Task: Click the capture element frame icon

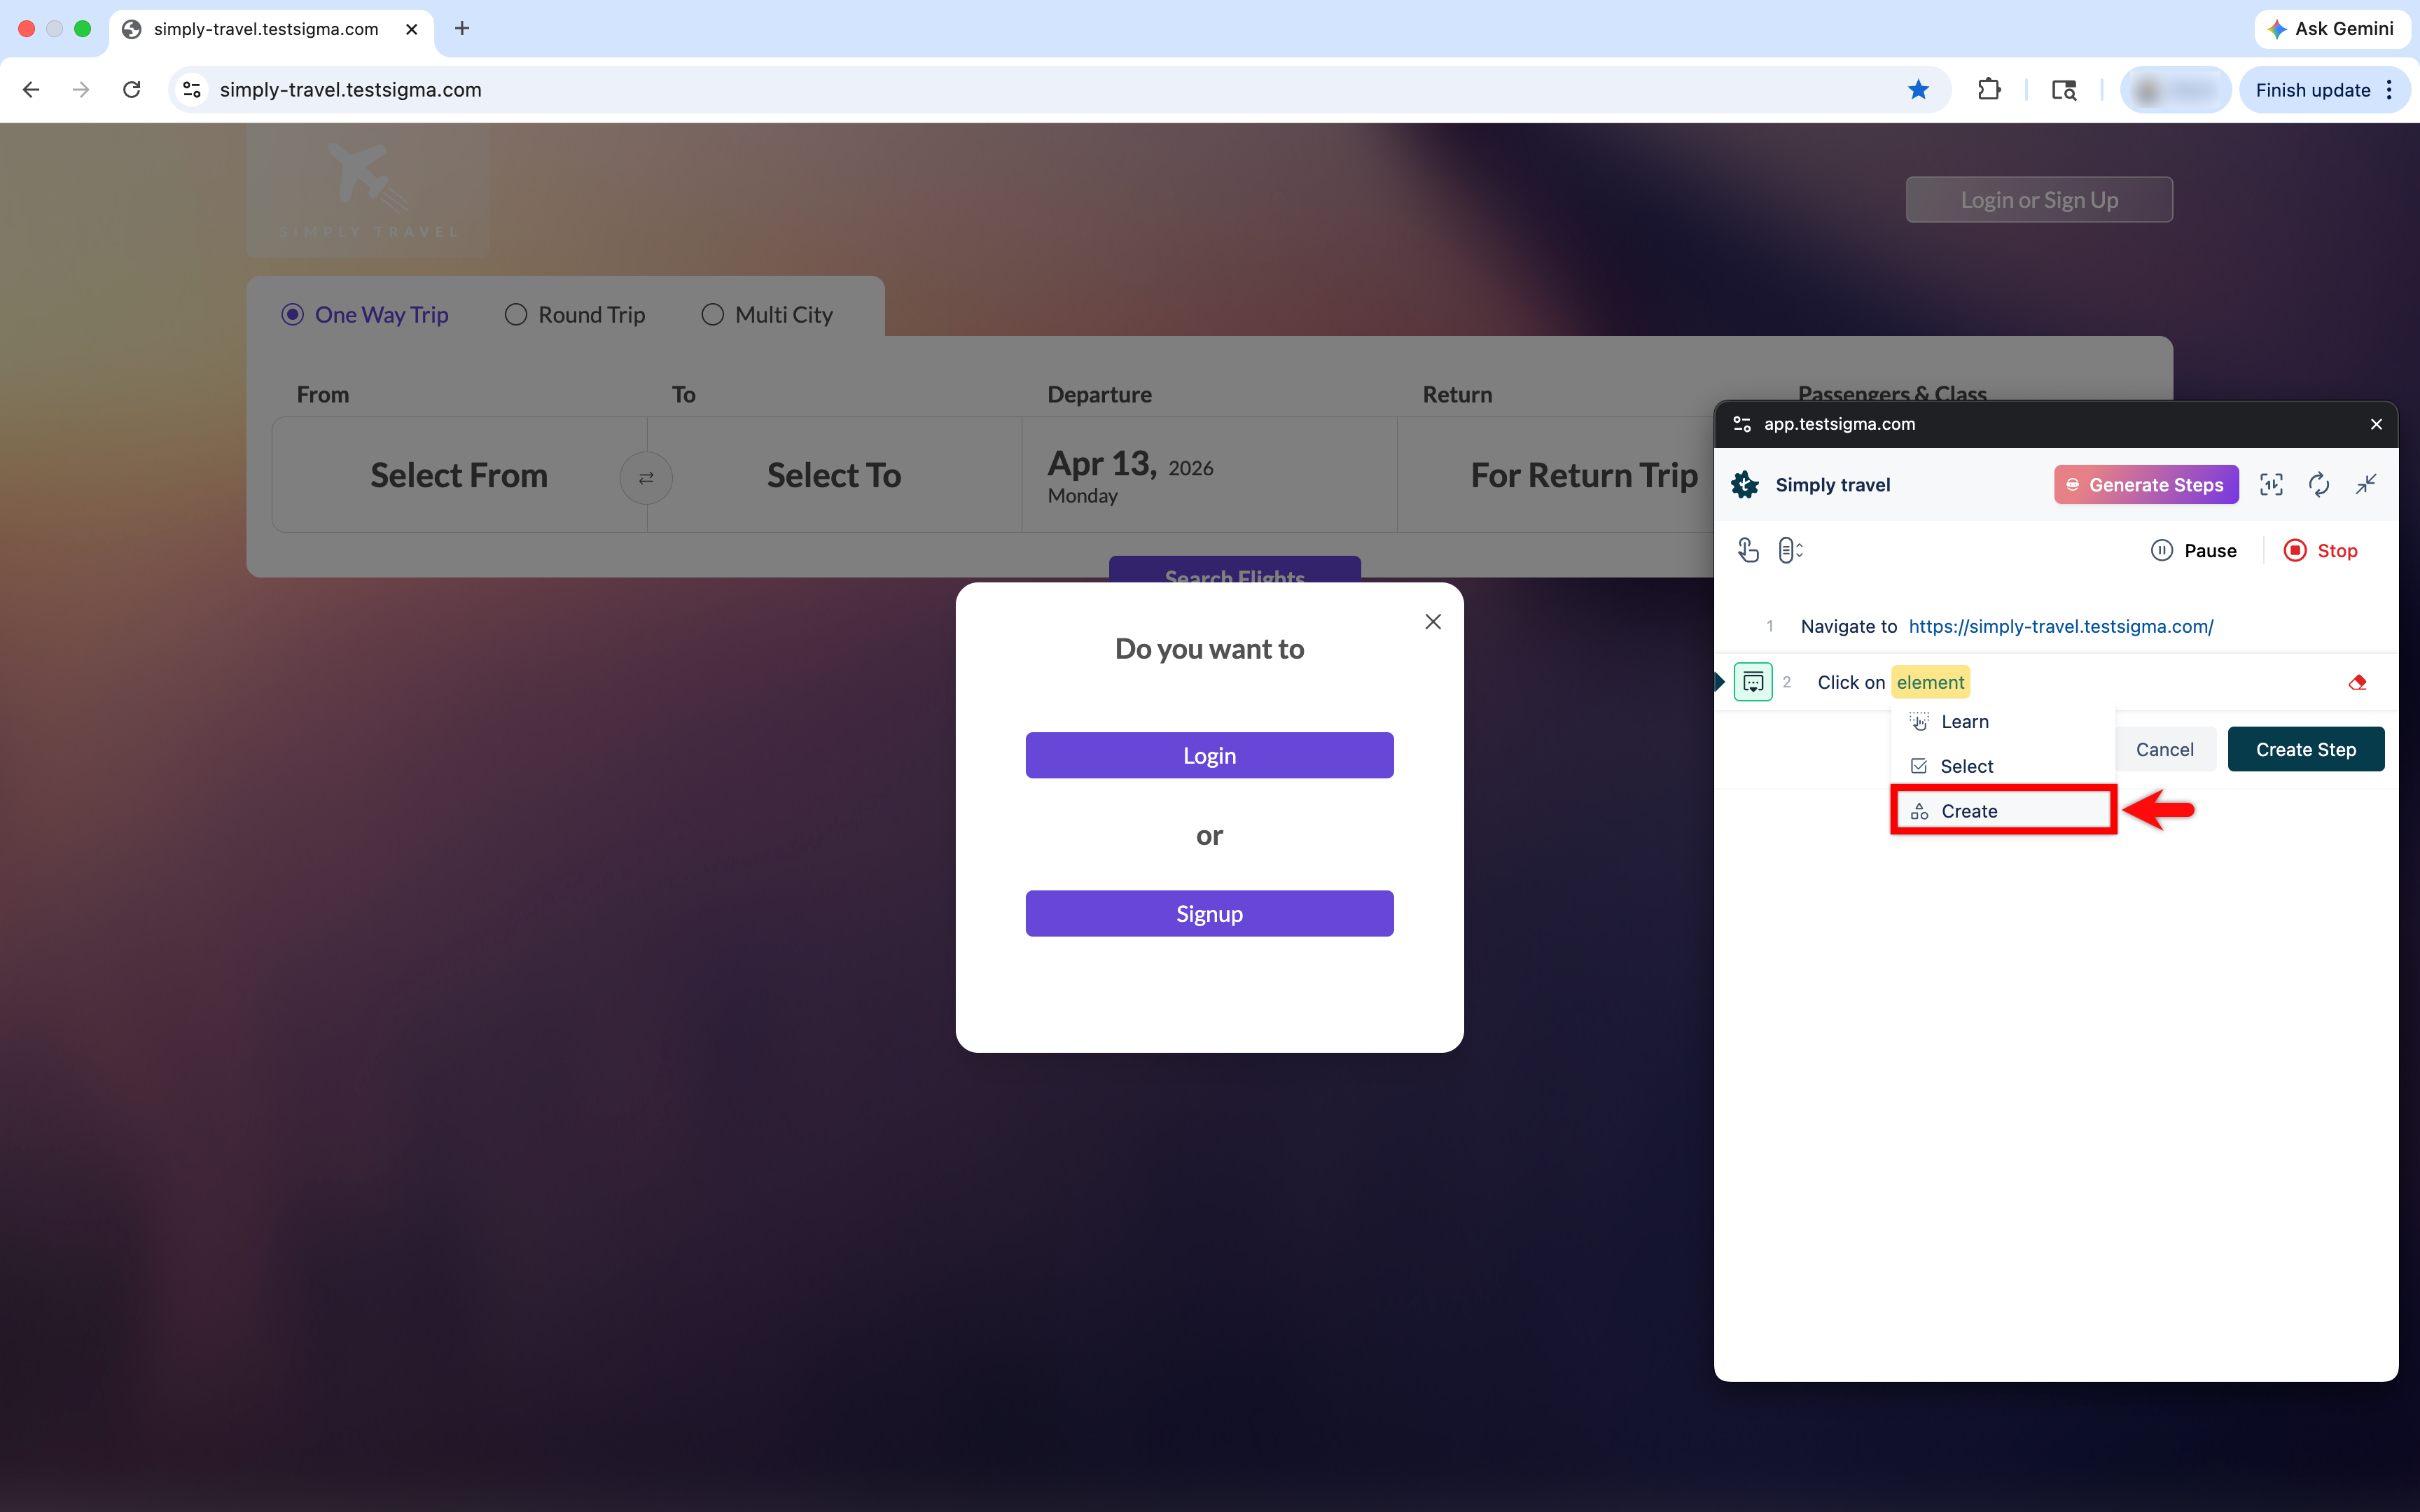Action: (x=2271, y=485)
